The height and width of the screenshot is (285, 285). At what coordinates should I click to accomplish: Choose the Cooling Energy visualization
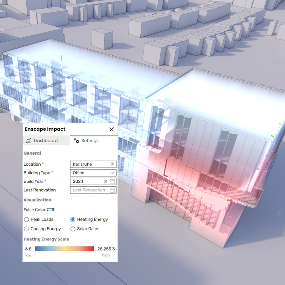[26, 229]
